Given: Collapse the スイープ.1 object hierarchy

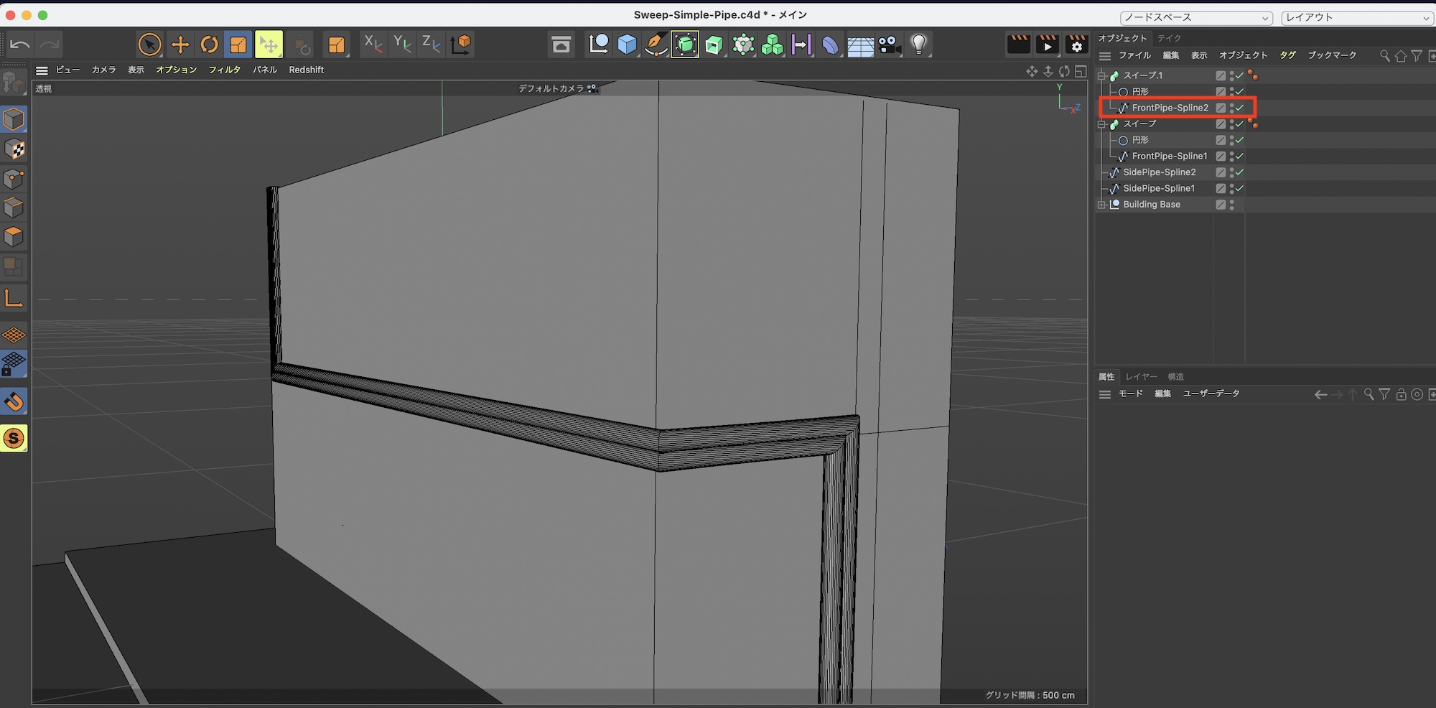Looking at the screenshot, I should pos(1101,75).
